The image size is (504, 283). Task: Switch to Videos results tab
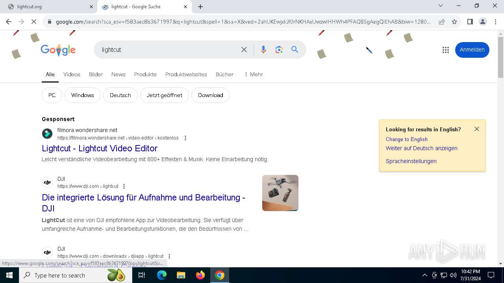point(72,74)
